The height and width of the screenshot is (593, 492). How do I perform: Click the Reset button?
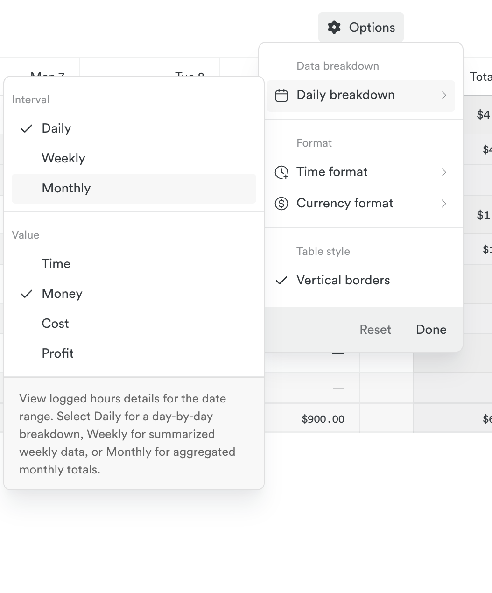tap(375, 329)
